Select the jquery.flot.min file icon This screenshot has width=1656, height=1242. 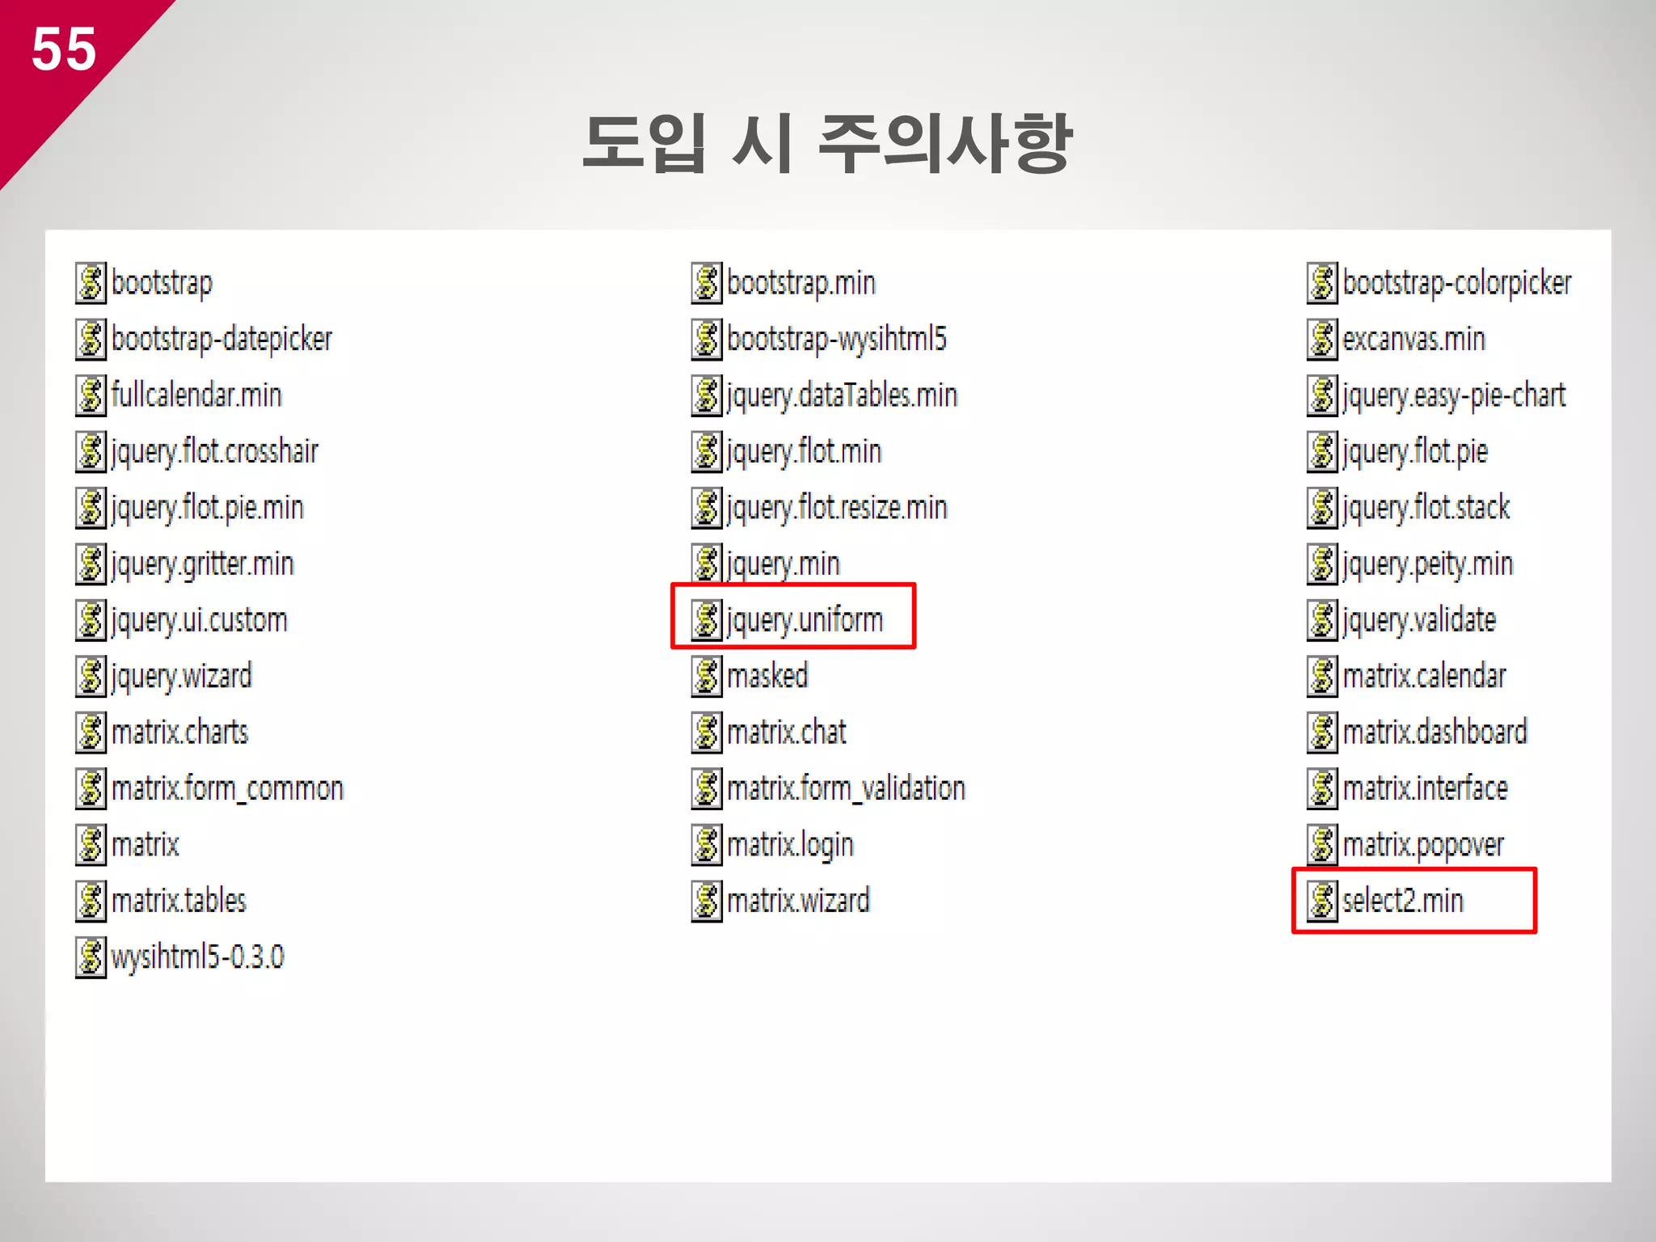pos(707,451)
